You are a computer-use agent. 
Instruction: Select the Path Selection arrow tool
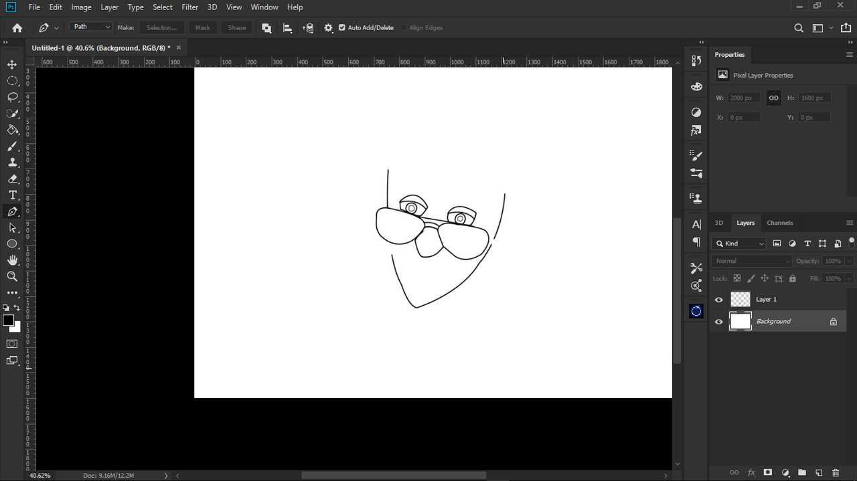coord(12,227)
